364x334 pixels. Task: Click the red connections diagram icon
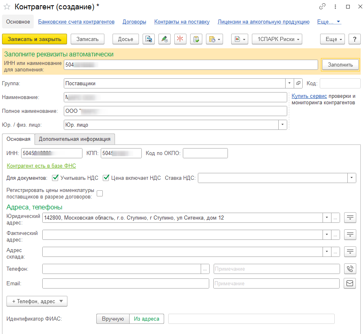point(180,39)
